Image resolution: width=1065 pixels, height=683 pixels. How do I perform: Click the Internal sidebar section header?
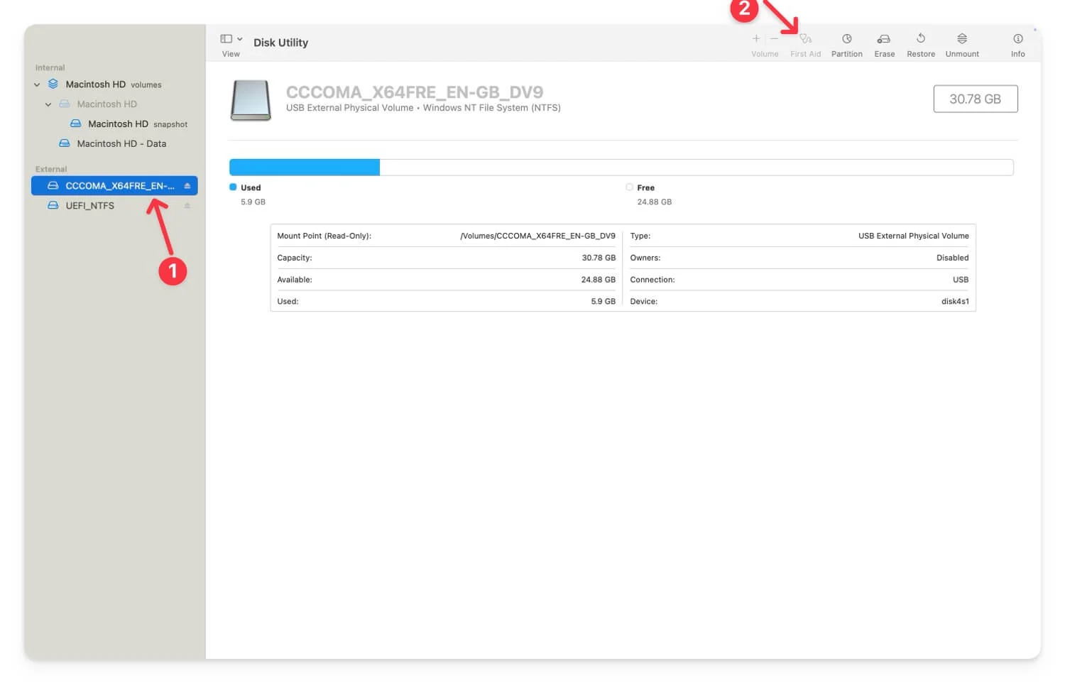point(50,68)
